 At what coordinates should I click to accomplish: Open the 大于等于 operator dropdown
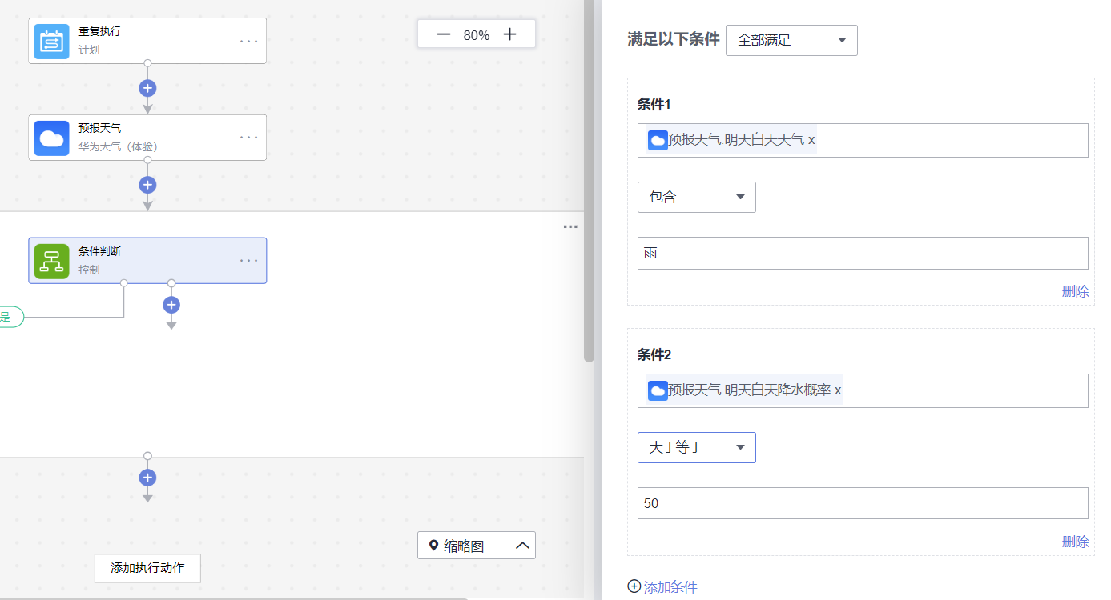tap(696, 448)
